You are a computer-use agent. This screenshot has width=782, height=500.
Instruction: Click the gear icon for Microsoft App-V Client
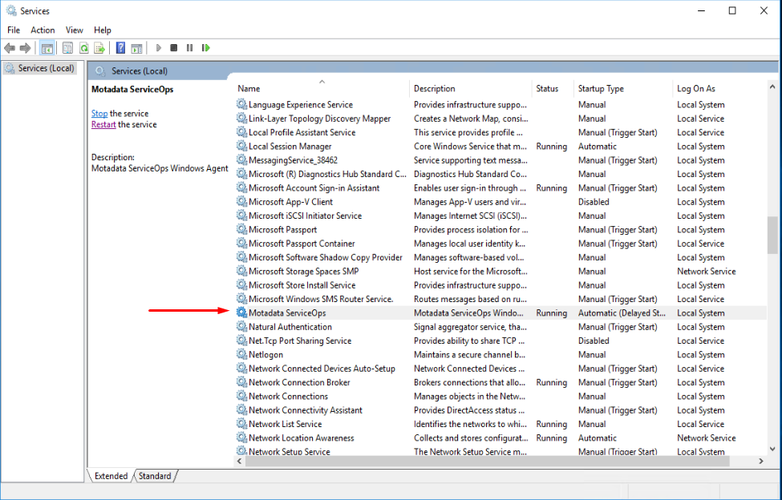tap(242, 202)
